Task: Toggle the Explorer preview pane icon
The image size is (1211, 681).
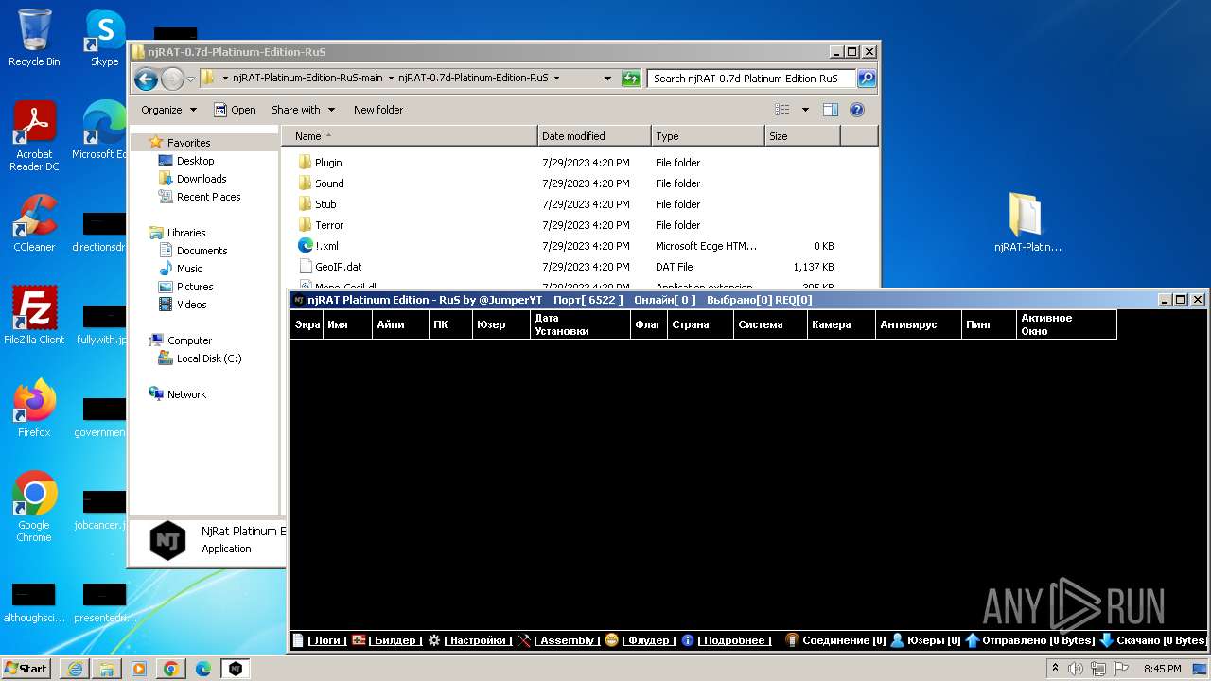Action: pyautogui.click(x=830, y=110)
